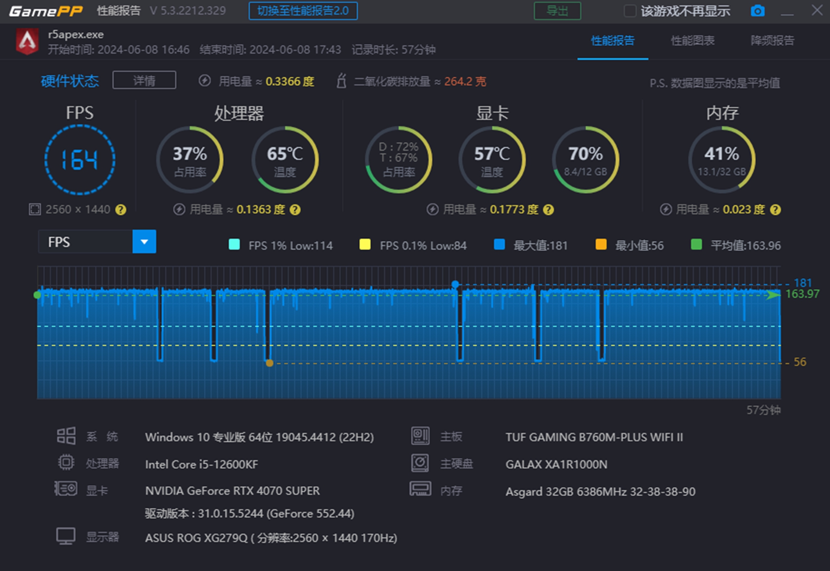Click the 切换至性能报告2.0 button

303,11
